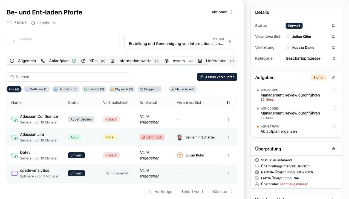
Task: Click the opade-analytics software icon
Action: tap(14, 173)
